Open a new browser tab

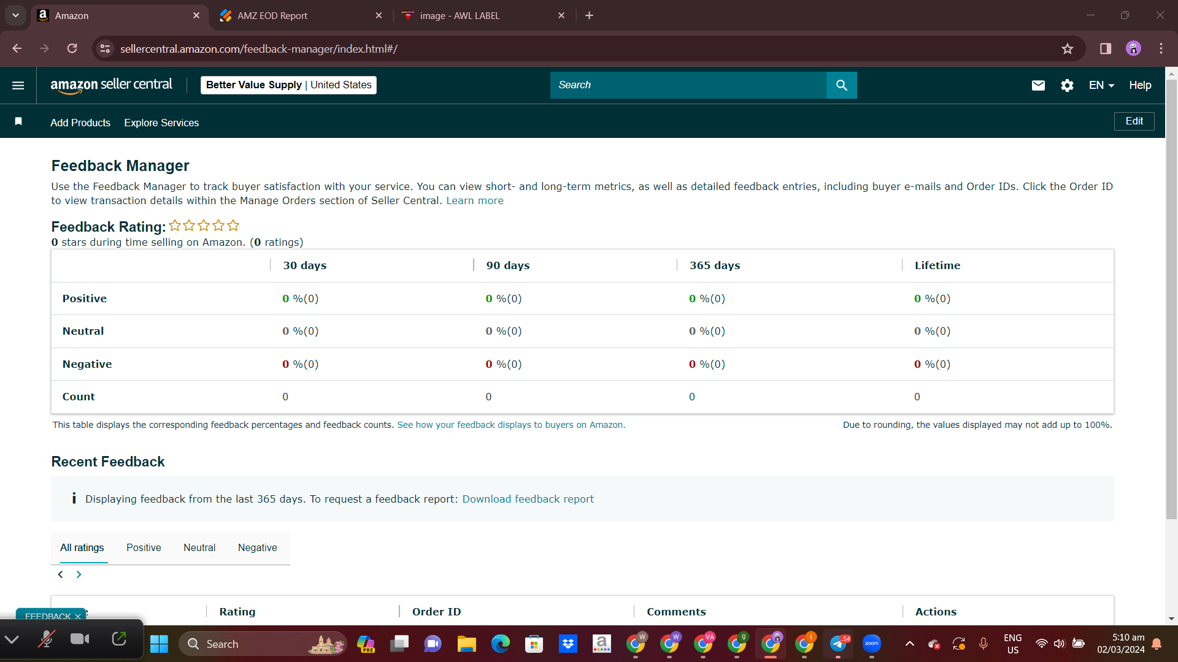pyautogui.click(x=589, y=15)
